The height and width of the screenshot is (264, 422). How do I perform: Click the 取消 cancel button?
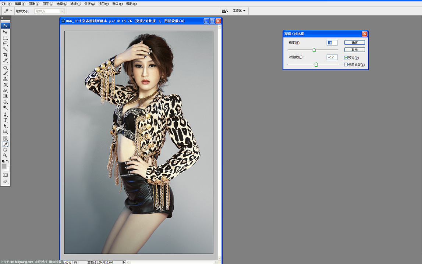pos(355,50)
